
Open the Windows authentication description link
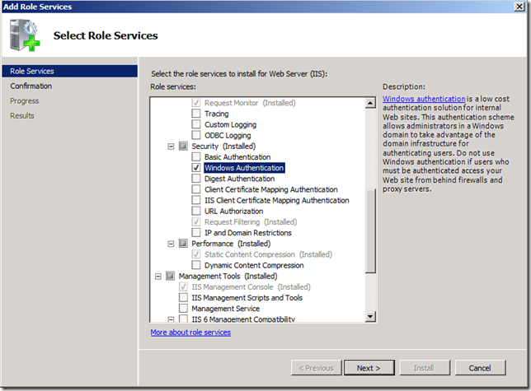point(424,99)
